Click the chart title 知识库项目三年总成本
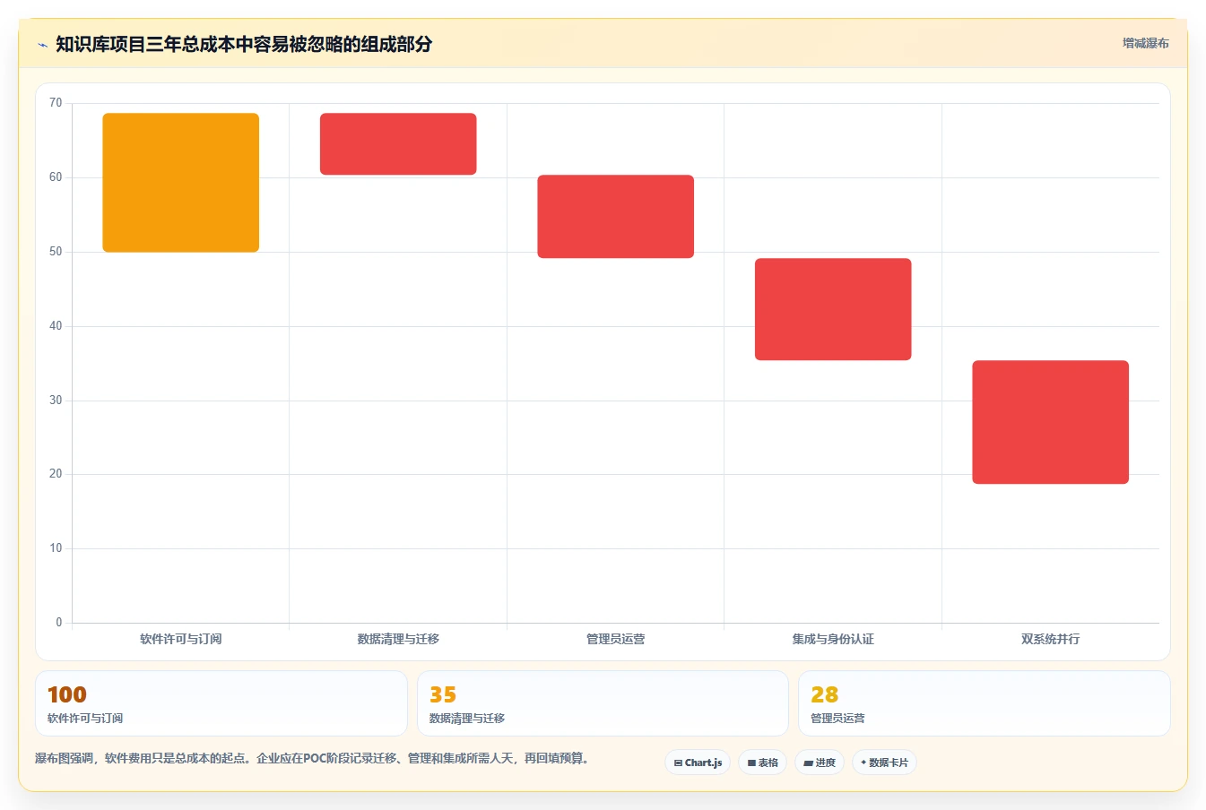Image resolution: width=1206 pixels, height=810 pixels. (x=244, y=44)
